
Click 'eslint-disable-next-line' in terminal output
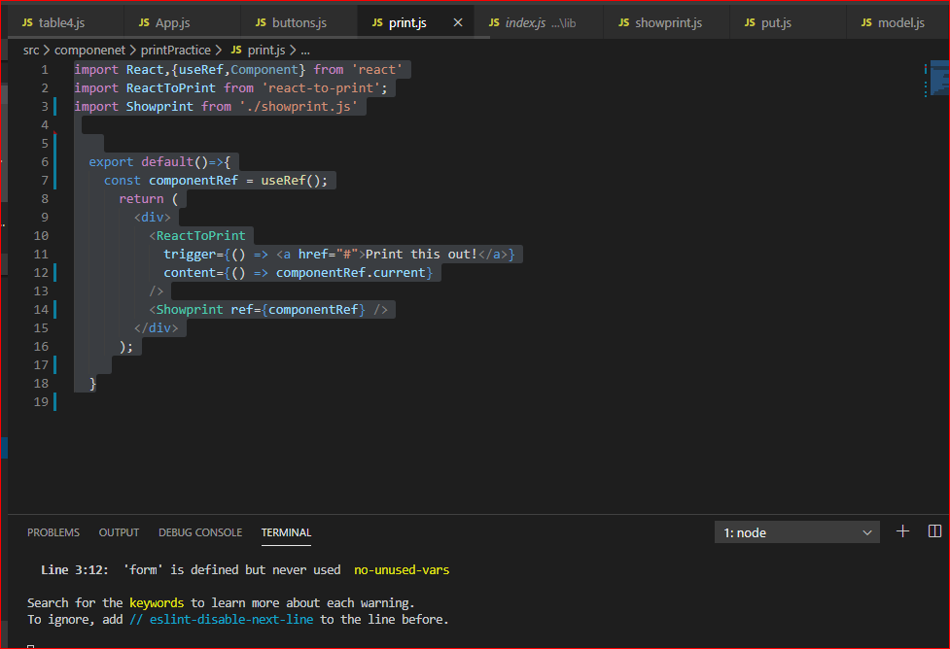tap(231, 619)
